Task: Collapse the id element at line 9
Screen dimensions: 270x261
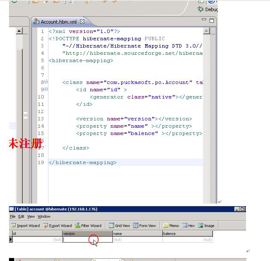Action: tap(46, 89)
